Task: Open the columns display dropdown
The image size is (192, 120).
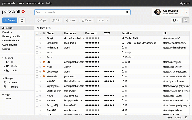Action: (x=176, y=20)
